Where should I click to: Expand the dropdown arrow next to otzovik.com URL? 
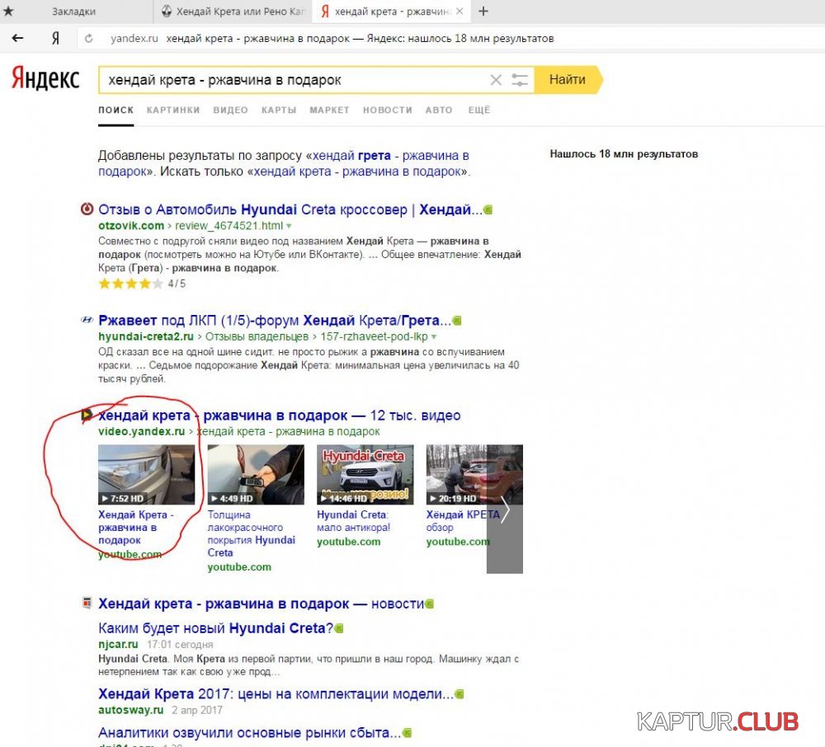[289, 226]
